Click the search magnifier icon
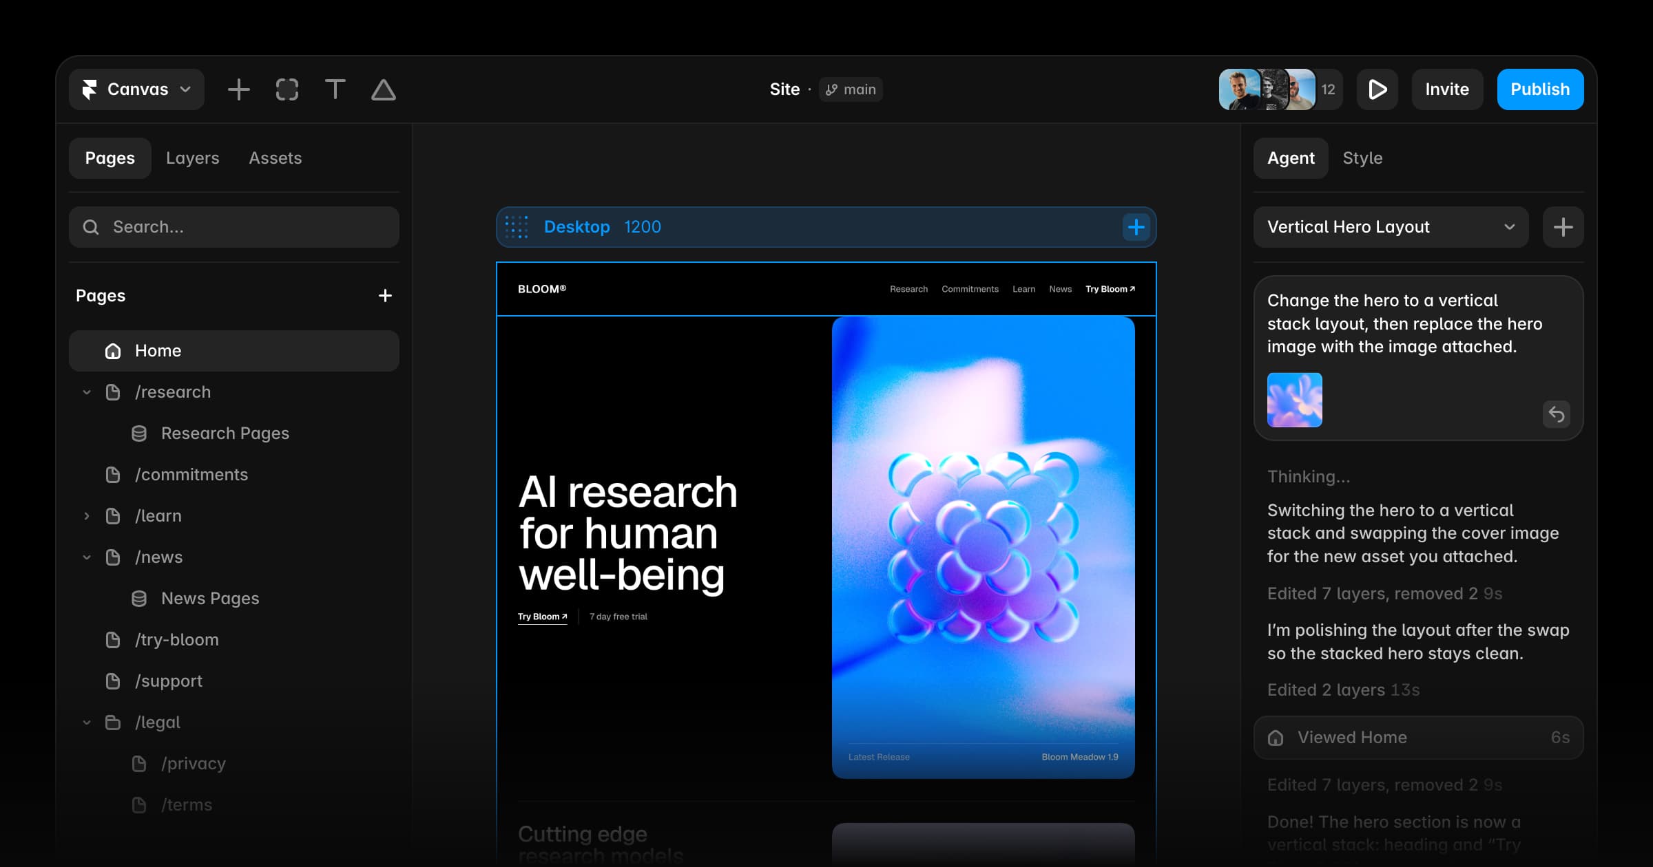 pos(91,227)
